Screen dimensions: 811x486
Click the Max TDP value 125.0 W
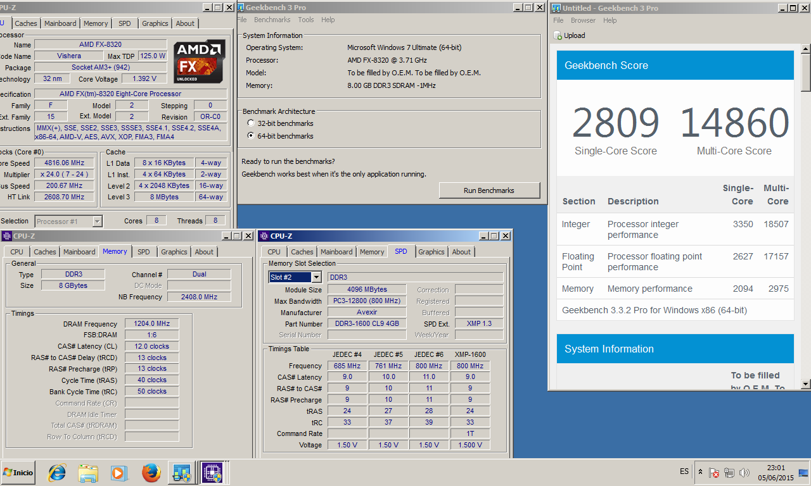(153, 56)
